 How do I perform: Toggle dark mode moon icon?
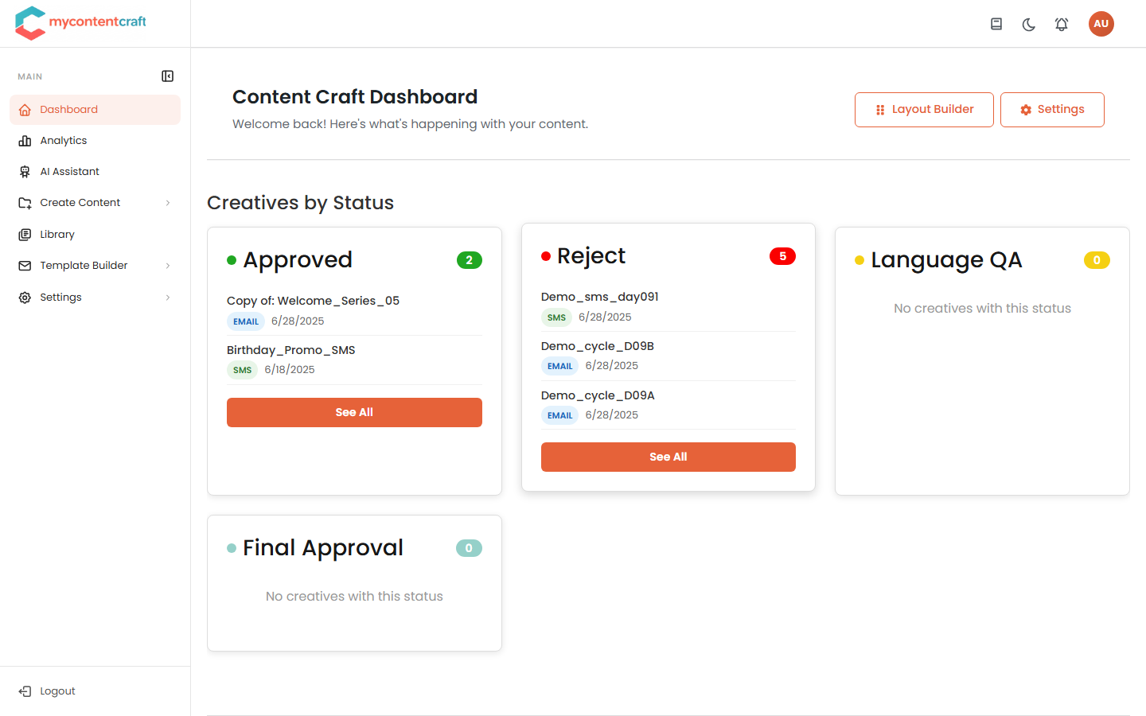click(x=1029, y=24)
